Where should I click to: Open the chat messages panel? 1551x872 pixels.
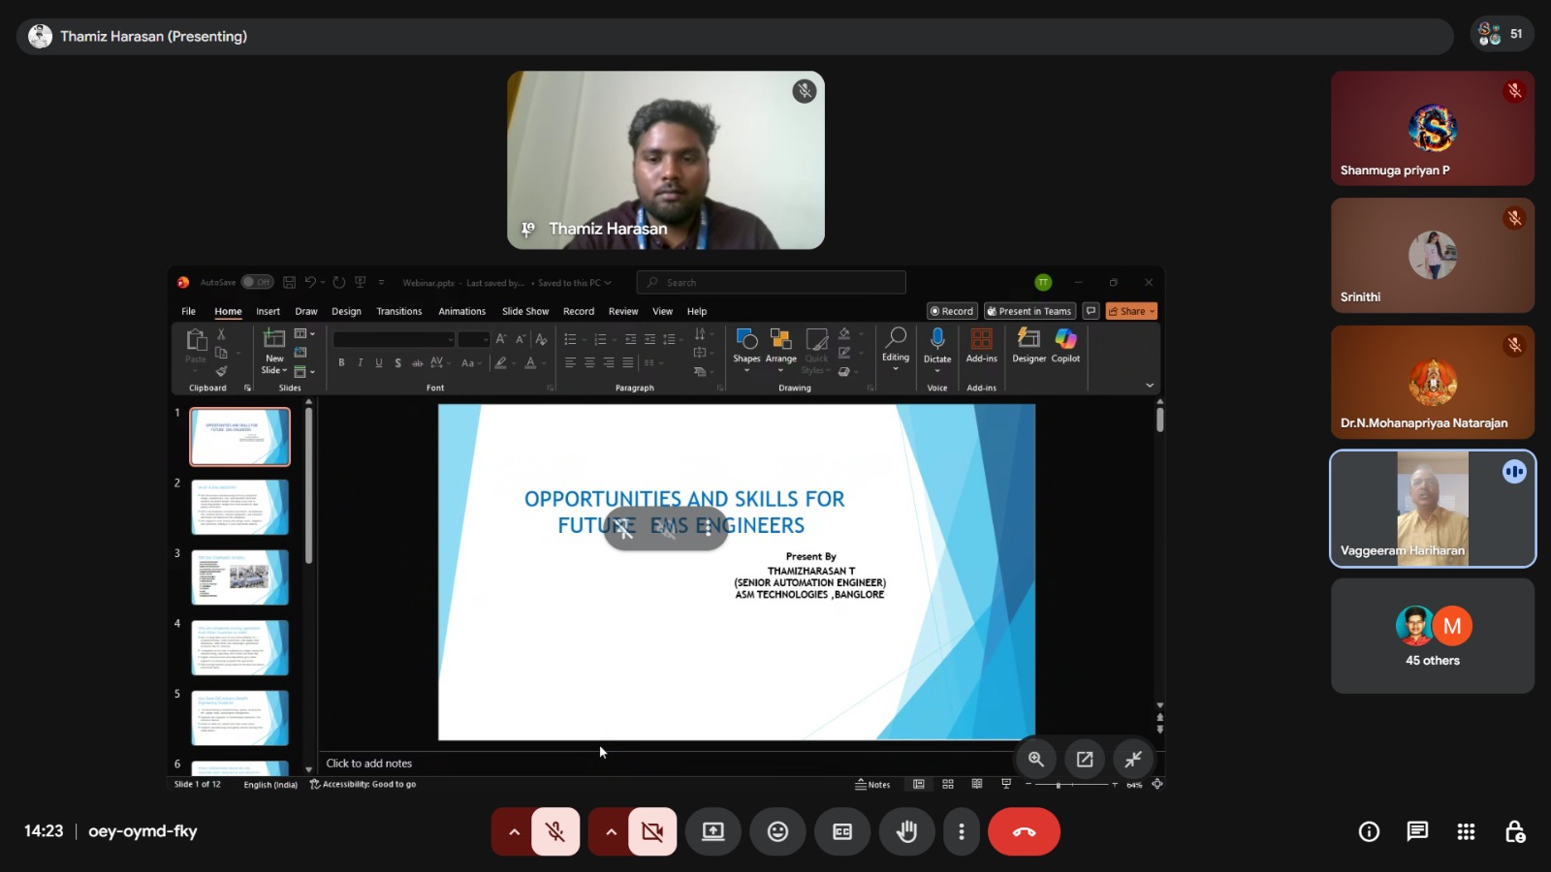1417,831
